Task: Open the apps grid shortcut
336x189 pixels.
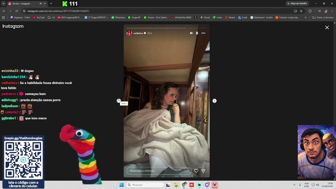Action: click(3, 18)
